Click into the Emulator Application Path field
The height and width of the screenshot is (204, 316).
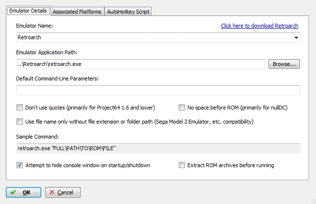pos(140,64)
